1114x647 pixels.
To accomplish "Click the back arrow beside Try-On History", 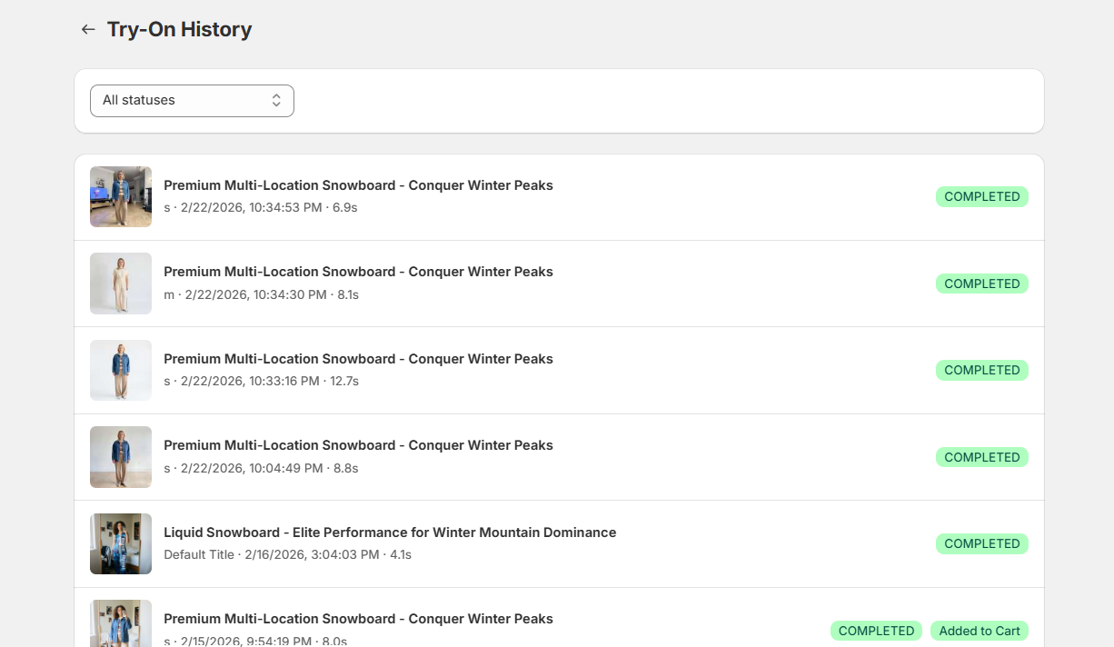I will tap(88, 29).
